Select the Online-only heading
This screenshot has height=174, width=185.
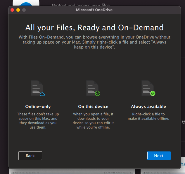click(x=38, y=107)
